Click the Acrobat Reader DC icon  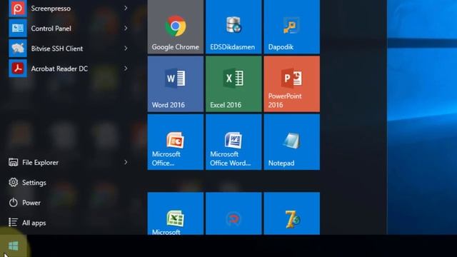tap(18, 69)
